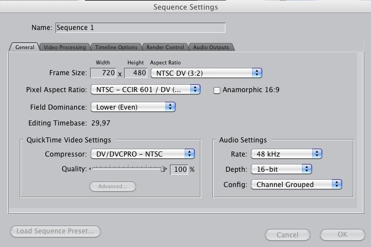The image size is (371, 247).
Task: Click the frame Width field
Action: 104,73
